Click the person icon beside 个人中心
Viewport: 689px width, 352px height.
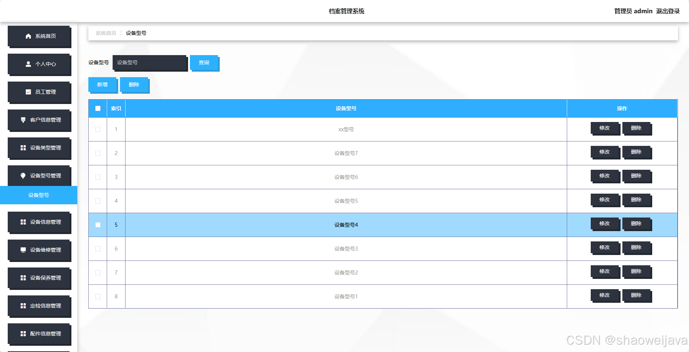coord(28,64)
